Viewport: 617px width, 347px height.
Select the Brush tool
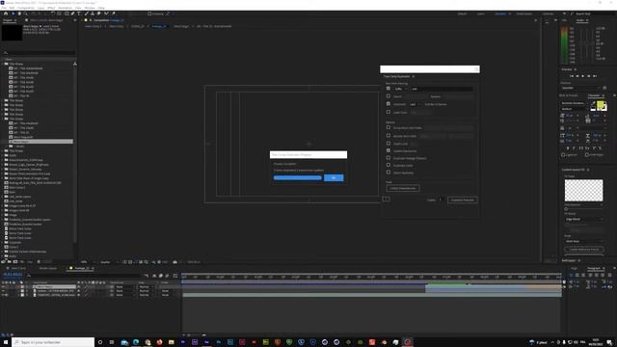[86, 13]
